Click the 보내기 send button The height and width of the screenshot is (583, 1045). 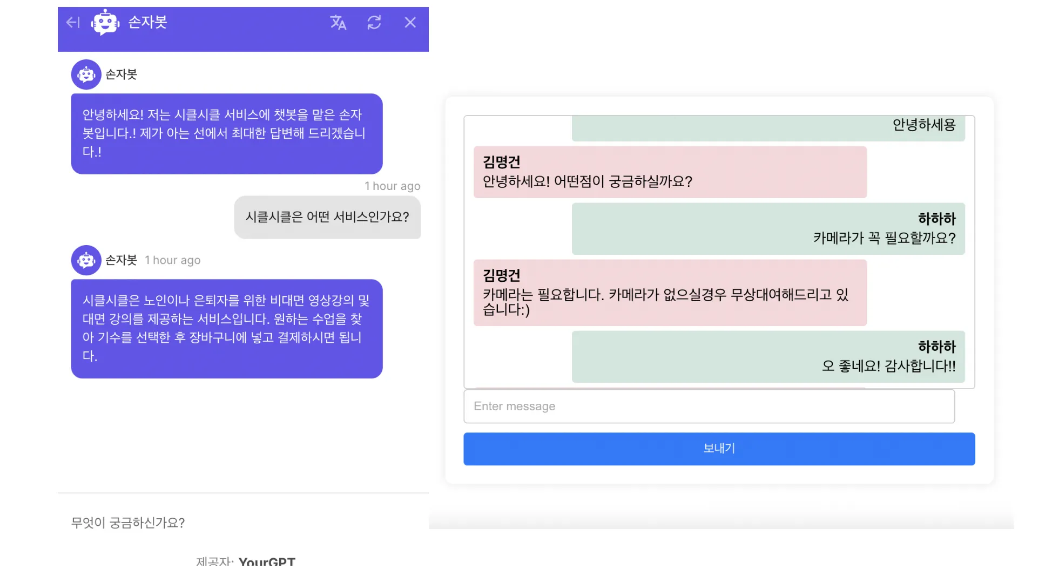pyautogui.click(x=719, y=449)
